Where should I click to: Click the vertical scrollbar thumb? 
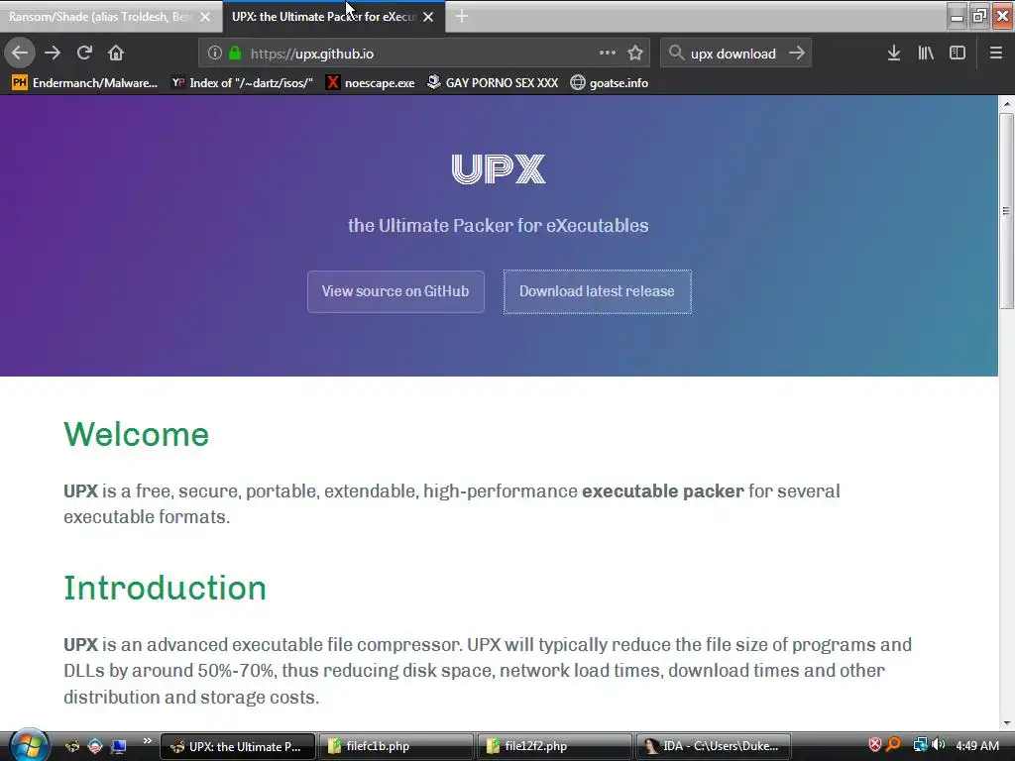tap(1006, 211)
